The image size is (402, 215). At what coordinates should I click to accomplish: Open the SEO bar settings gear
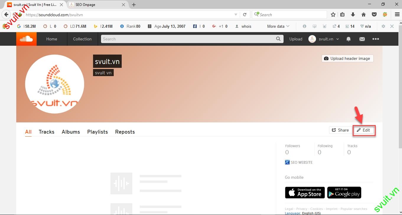click(x=383, y=26)
